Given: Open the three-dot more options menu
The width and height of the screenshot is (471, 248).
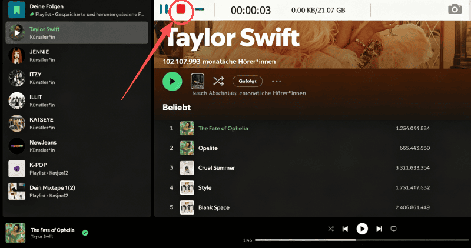Looking at the screenshot, I should pyautogui.click(x=276, y=81).
